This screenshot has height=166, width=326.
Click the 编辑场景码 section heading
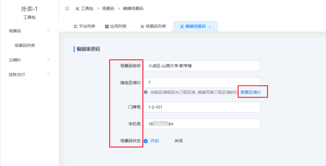point(88,49)
